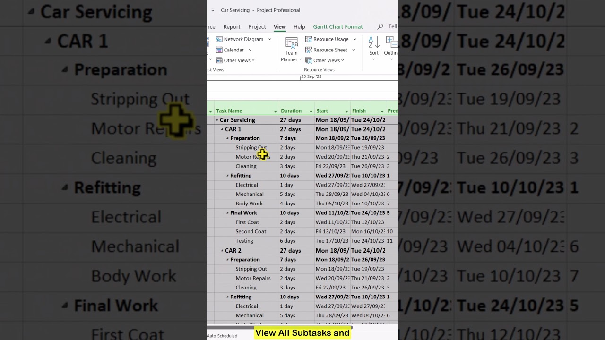This screenshot has width=605, height=340.
Task: Click the Tue 17/10/23 start cell
Action: click(332, 241)
